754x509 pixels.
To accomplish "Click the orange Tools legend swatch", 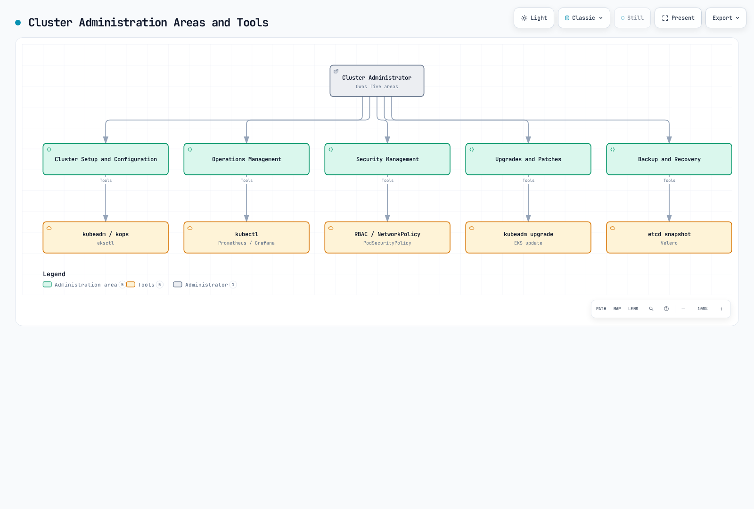I will click(131, 284).
